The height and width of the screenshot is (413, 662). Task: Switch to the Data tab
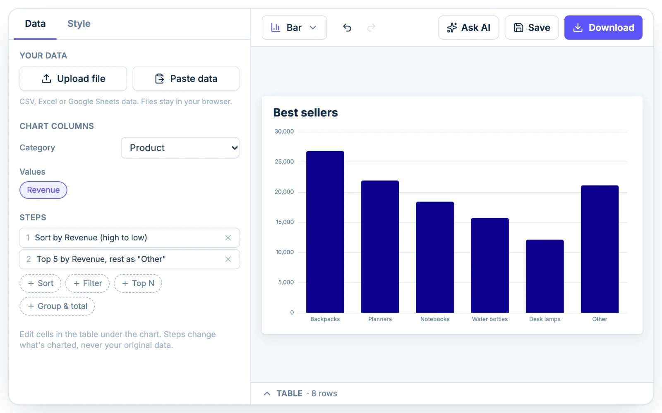click(x=35, y=24)
